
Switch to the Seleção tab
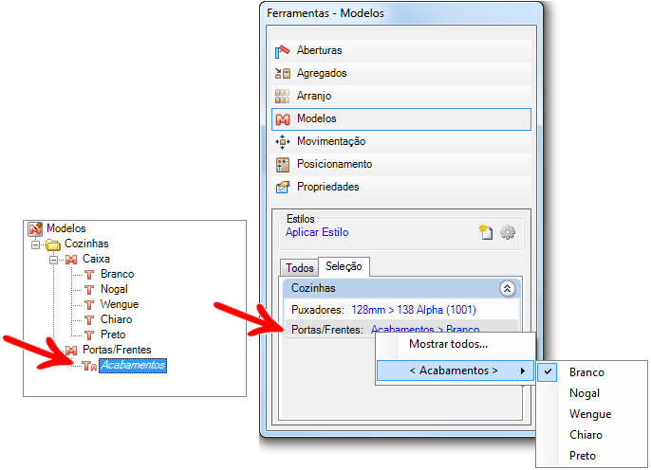click(344, 266)
